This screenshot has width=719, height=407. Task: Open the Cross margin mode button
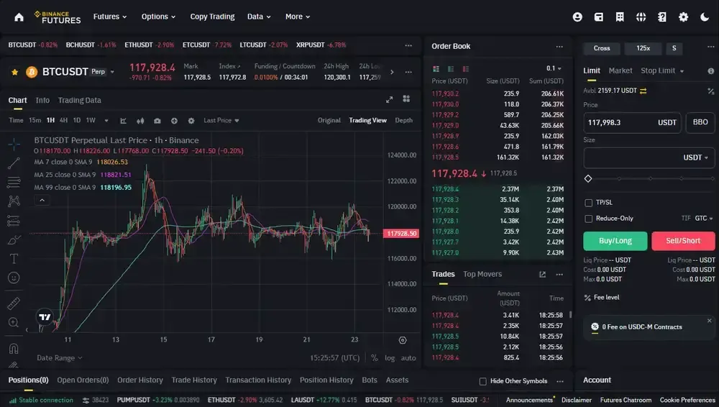point(602,48)
